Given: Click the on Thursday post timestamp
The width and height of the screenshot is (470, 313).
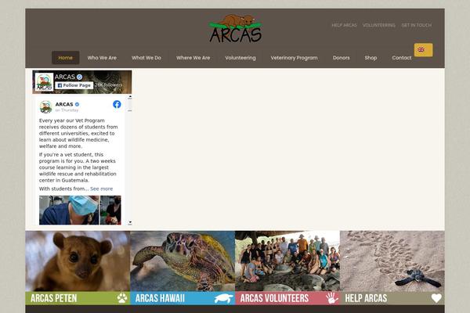Looking at the screenshot, I should pyautogui.click(x=67, y=110).
